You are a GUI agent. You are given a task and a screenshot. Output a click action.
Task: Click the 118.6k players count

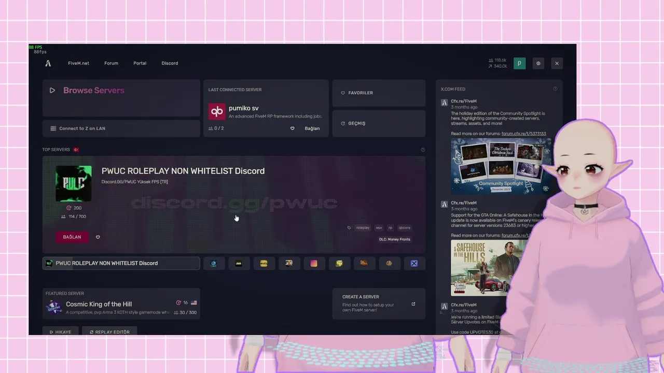pos(497,60)
